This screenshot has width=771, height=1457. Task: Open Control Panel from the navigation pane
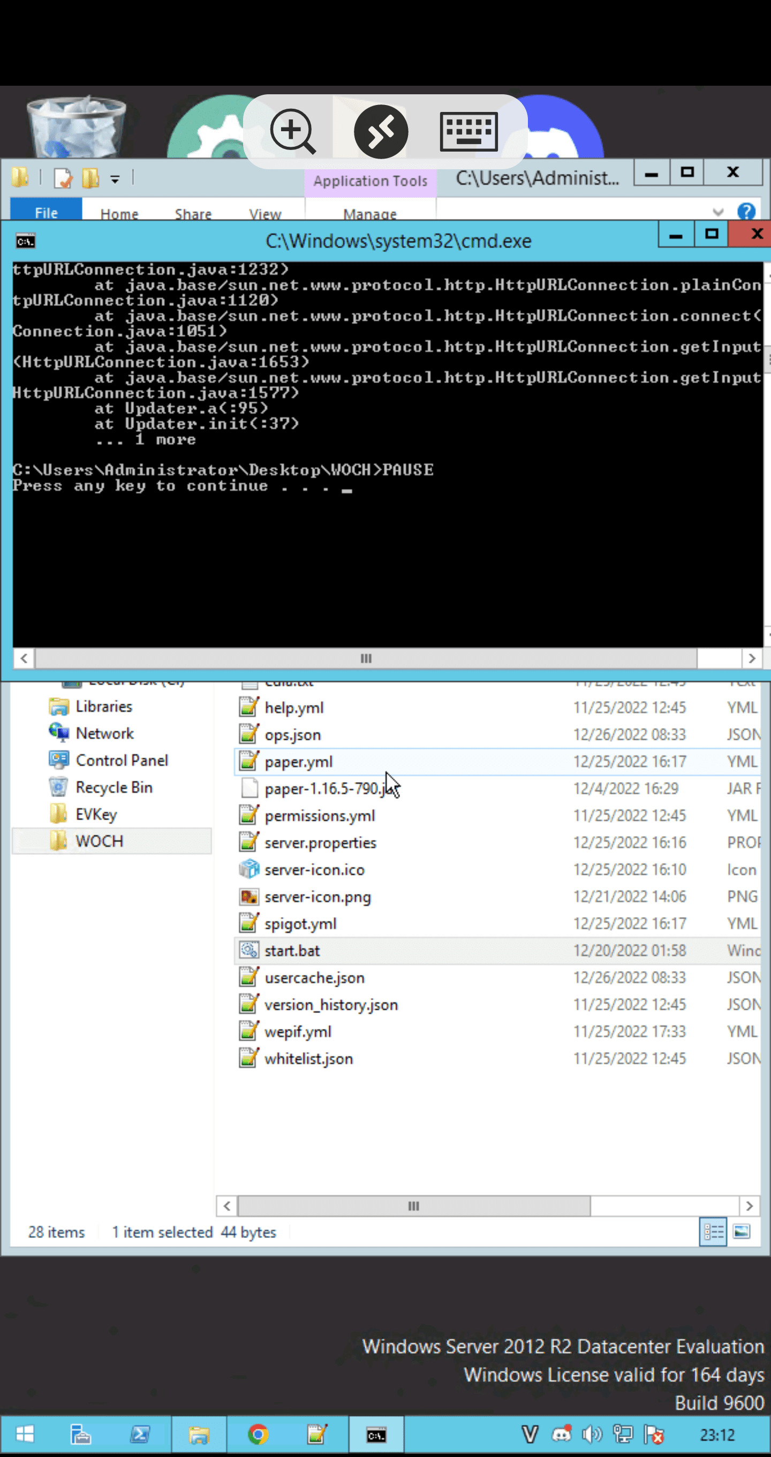(122, 760)
